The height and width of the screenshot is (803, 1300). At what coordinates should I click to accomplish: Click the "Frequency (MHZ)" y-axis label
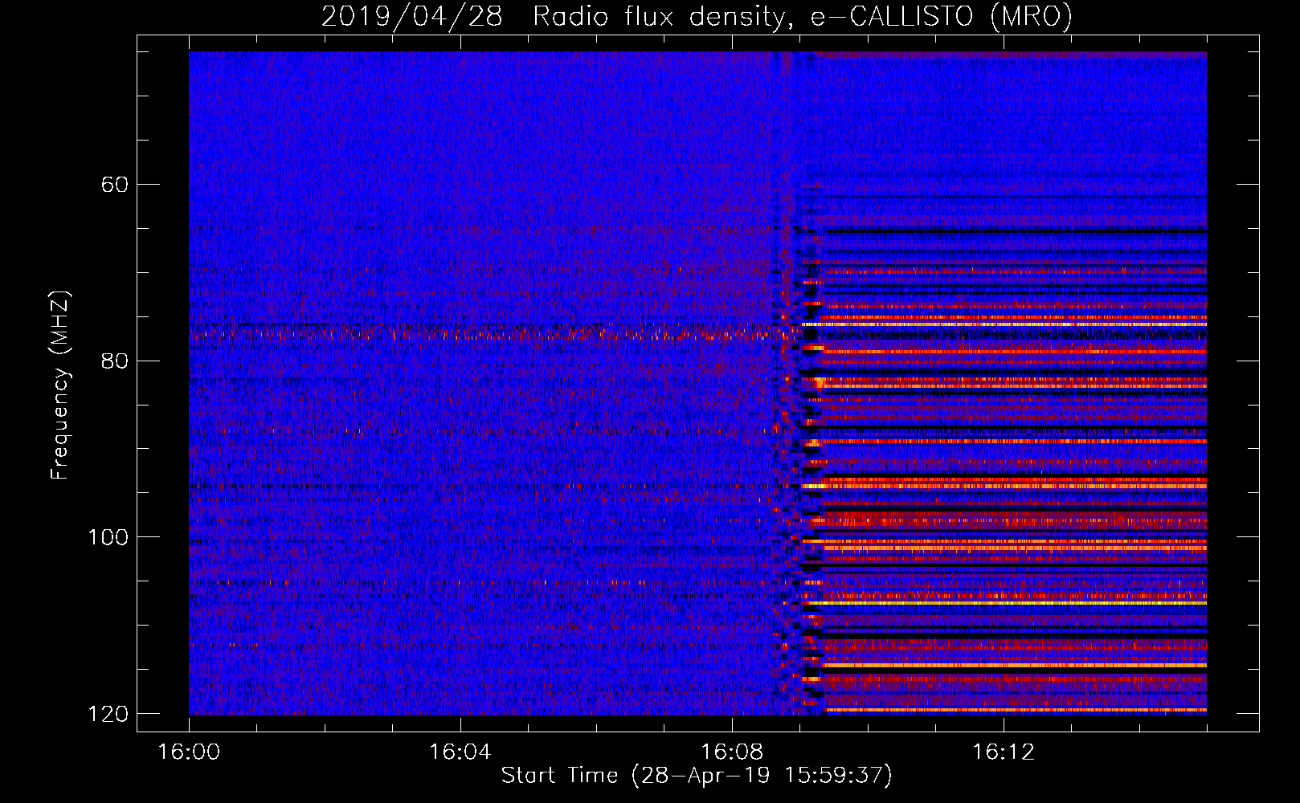60,385
